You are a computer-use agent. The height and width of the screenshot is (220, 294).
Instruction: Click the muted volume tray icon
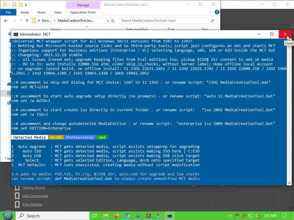tap(258, 216)
